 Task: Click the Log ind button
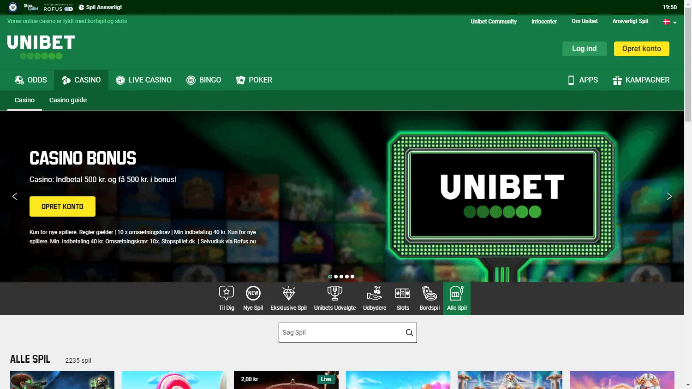tap(585, 49)
